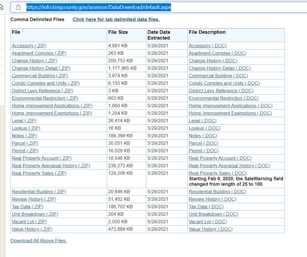Image resolution: width=307 pixels, height=257 pixels.
Task: Download Lookup (.ZIP) file
Action: click(x=26, y=128)
